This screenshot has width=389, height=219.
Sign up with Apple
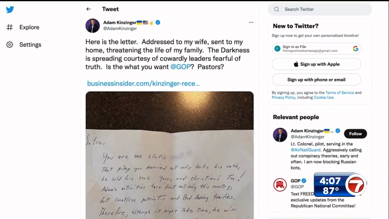(x=316, y=64)
